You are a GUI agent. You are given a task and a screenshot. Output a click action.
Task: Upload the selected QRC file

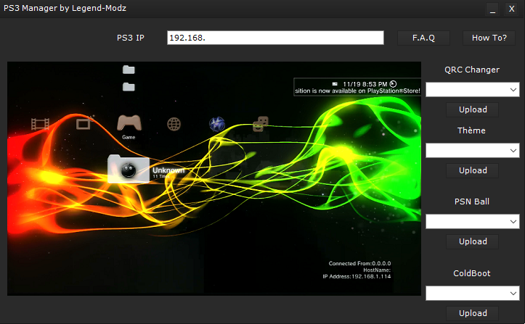point(473,109)
